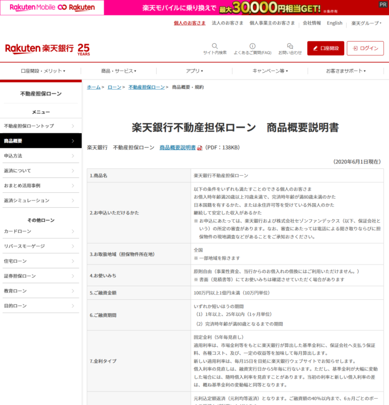Open リバースモーゲージ in sidebar
The height and width of the screenshot is (405, 389).
coord(41,246)
